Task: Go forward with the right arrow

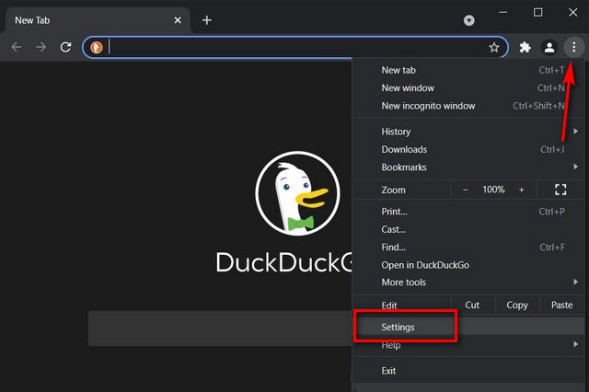Action: click(40, 47)
